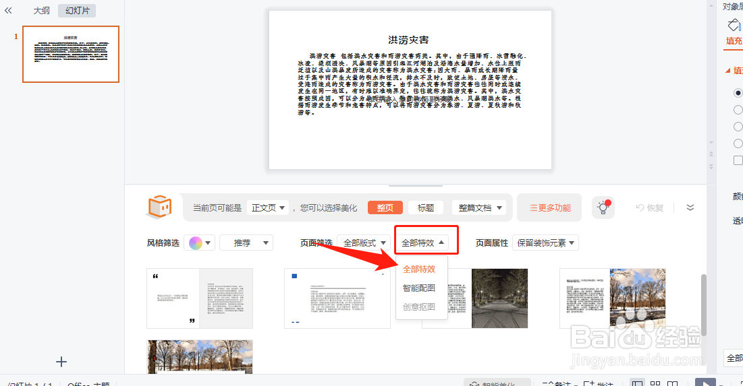The width and height of the screenshot is (743, 386).
Task: Switch to slide sorter grid view icon
Action: [x=655, y=383]
